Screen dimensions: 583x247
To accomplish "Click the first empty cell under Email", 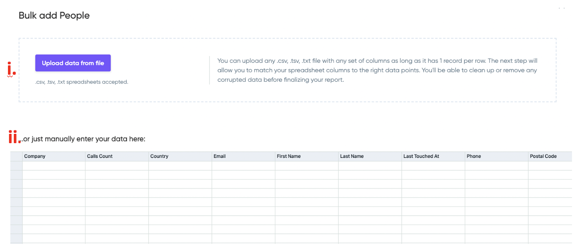I will [x=243, y=166].
